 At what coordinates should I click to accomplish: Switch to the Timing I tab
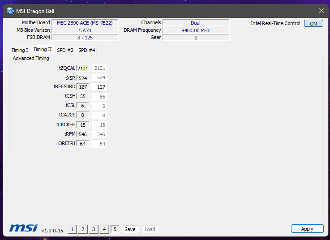(20, 50)
